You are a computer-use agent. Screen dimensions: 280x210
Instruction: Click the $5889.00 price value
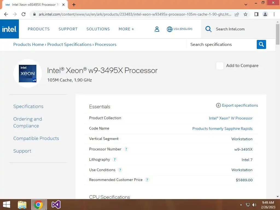(x=244, y=180)
